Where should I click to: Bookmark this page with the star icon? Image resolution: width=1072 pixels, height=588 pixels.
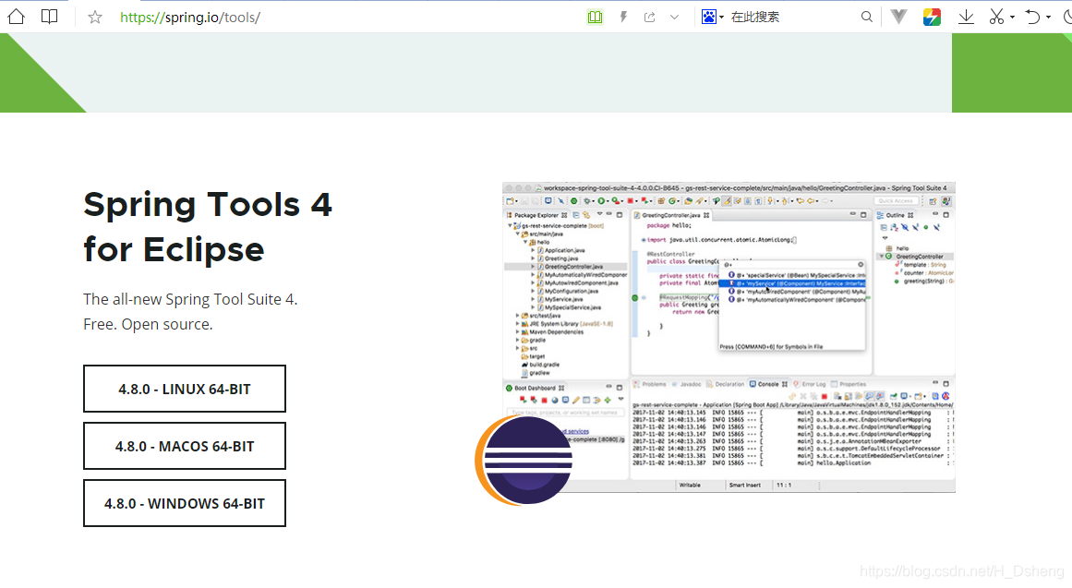95,18
